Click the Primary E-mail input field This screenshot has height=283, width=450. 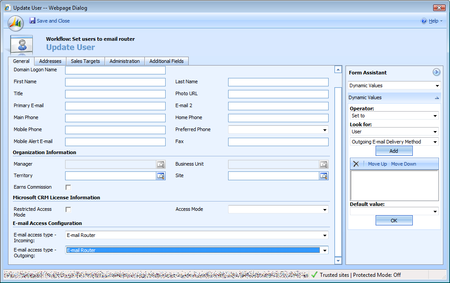click(x=115, y=106)
